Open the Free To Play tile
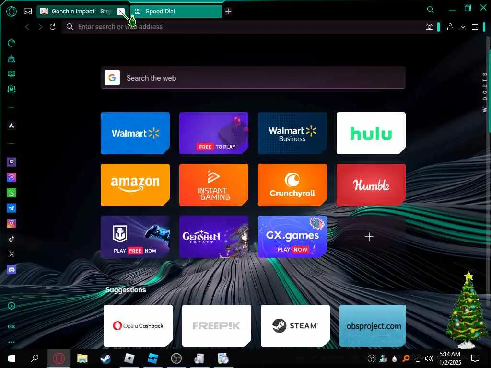Screen dimensions: 491x368 point(214,133)
